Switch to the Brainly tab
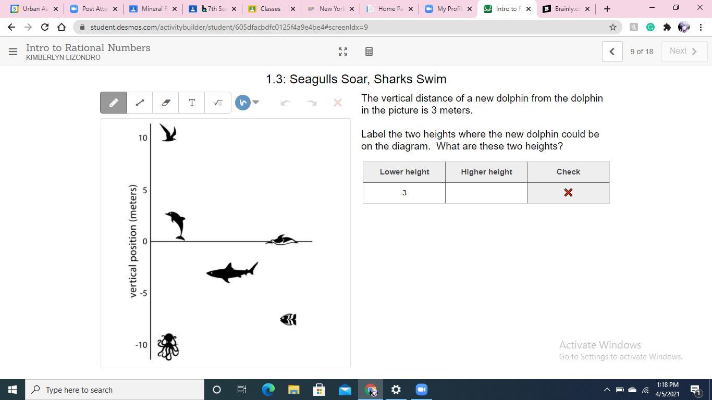 566,9
